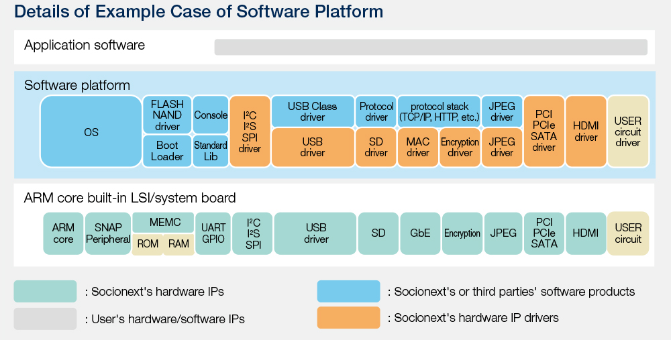Select the PCI PCIe SATA driver block
Viewport: 671px width, 340px height.
(544, 131)
